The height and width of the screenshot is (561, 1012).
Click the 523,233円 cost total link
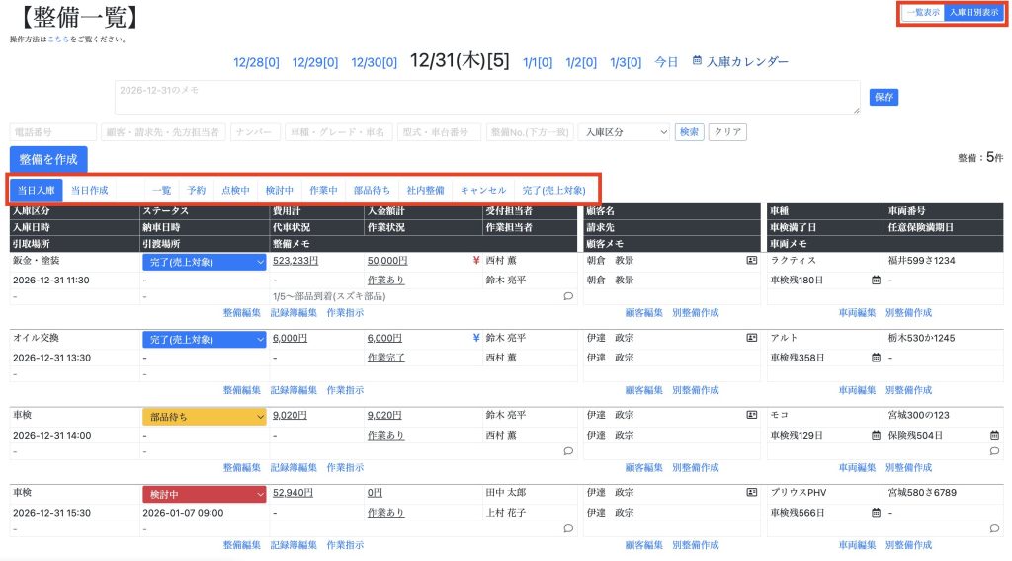(x=294, y=262)
